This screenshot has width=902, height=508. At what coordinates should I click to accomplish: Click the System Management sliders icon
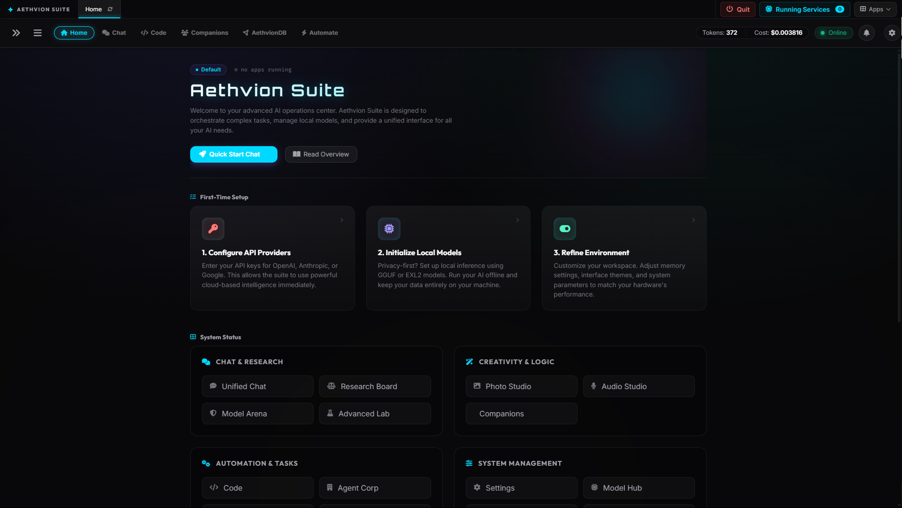[469, 463]
